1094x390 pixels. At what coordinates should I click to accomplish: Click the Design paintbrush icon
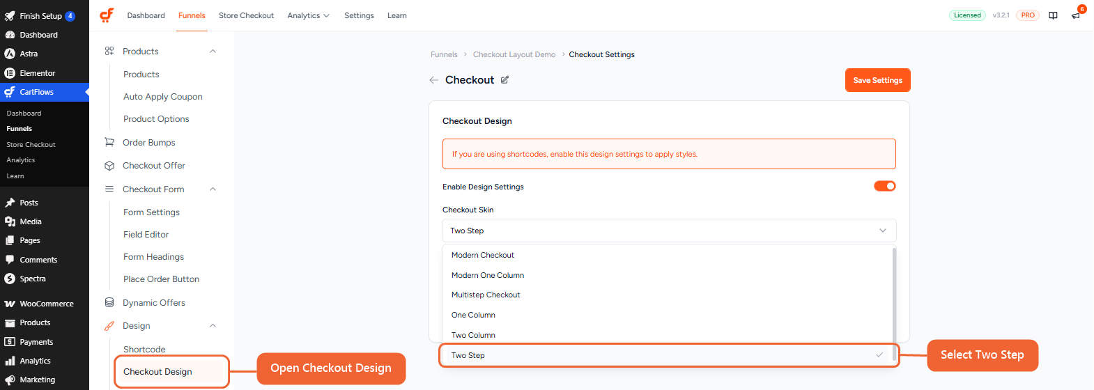click(x=109, y=326)
